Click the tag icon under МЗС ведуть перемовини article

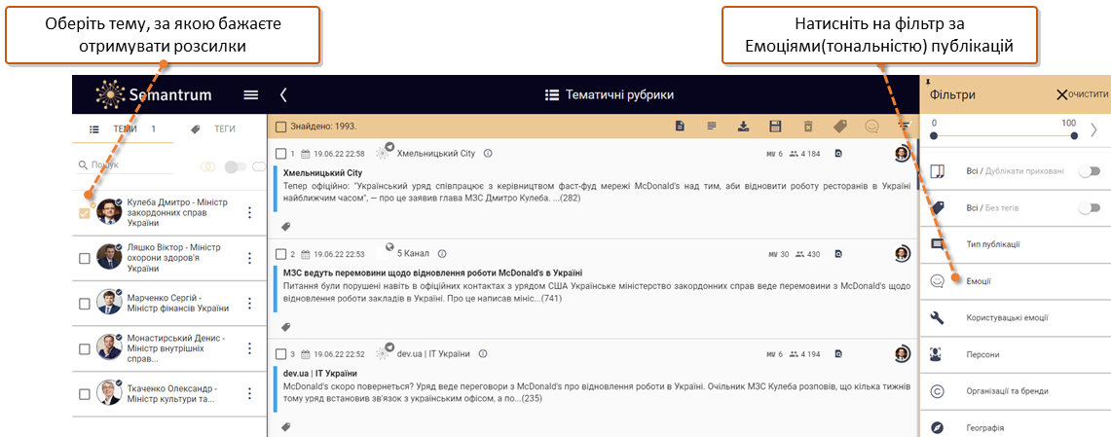(x=286, y=327)
